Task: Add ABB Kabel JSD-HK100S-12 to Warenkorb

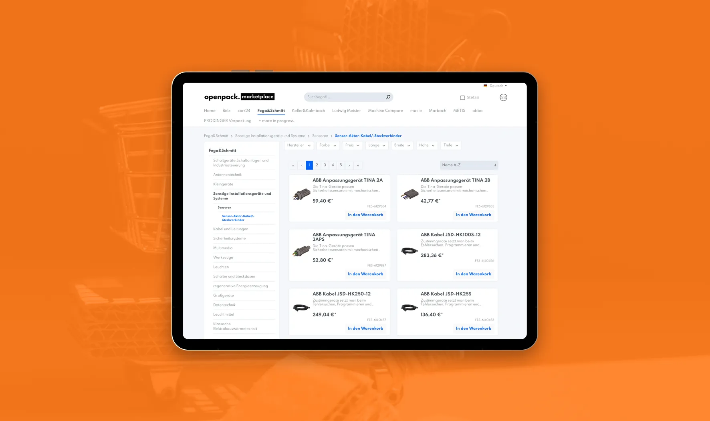Action: click(x=473, y=274)
